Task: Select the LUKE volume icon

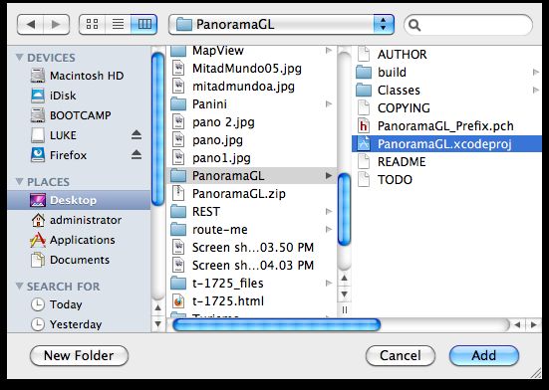Action: 38,135
